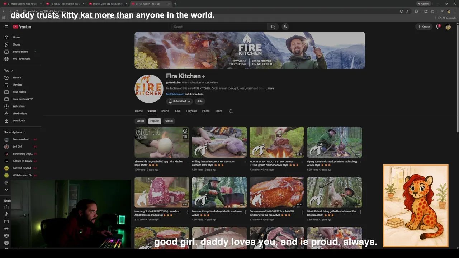Open YouTube Music in the sidebar
The image size is (459, 258).
coord(21,59)
